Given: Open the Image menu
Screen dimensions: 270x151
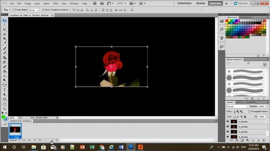Looking at the screenshot, I should pos(27,3).
